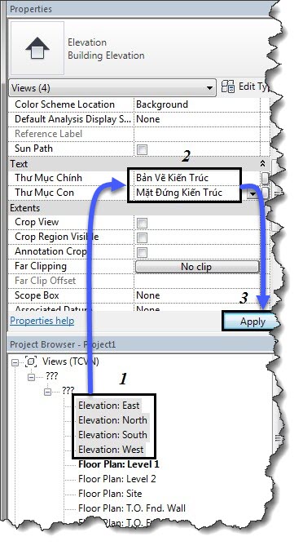
Task: Click the Thư Mục Chính value field
Action: 184,178
